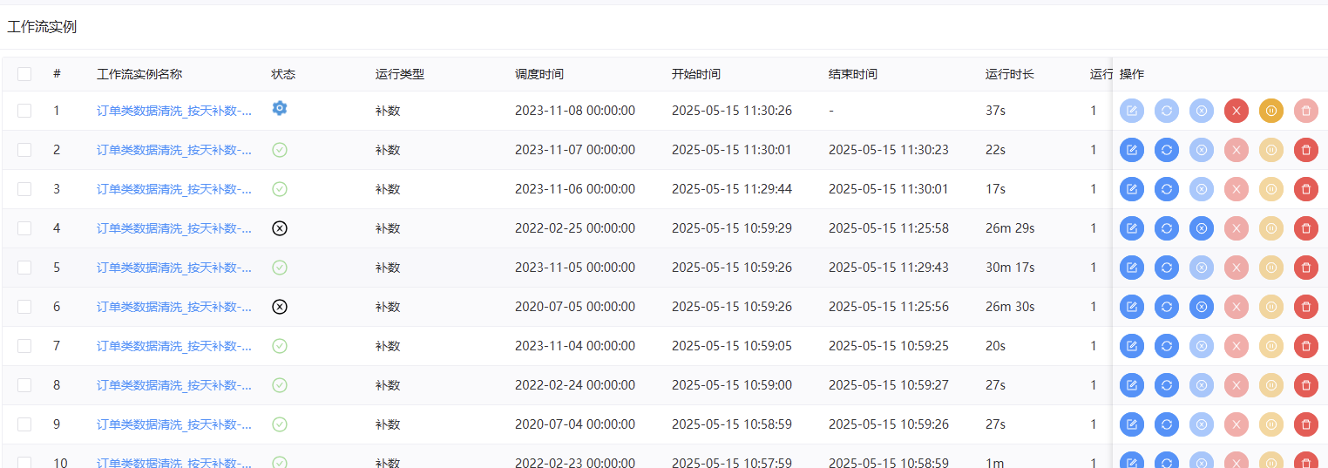This screenshot has width=1328, height=468.
Task: Click the edit icon for instance row 8
Action: pos(1131,385)
